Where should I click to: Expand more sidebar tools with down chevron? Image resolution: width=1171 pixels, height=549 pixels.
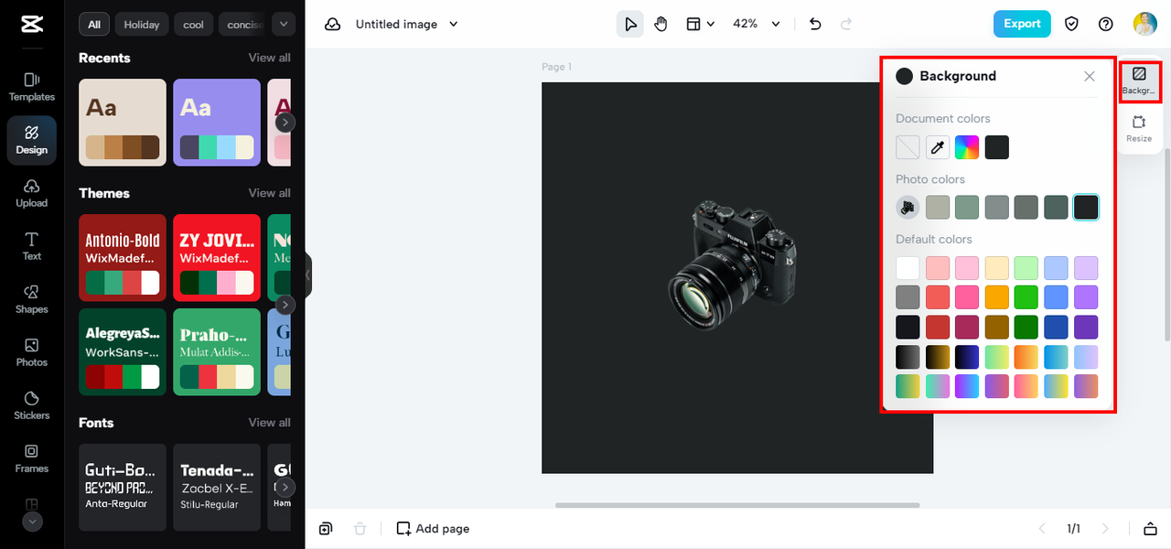[x=32, y=522]
